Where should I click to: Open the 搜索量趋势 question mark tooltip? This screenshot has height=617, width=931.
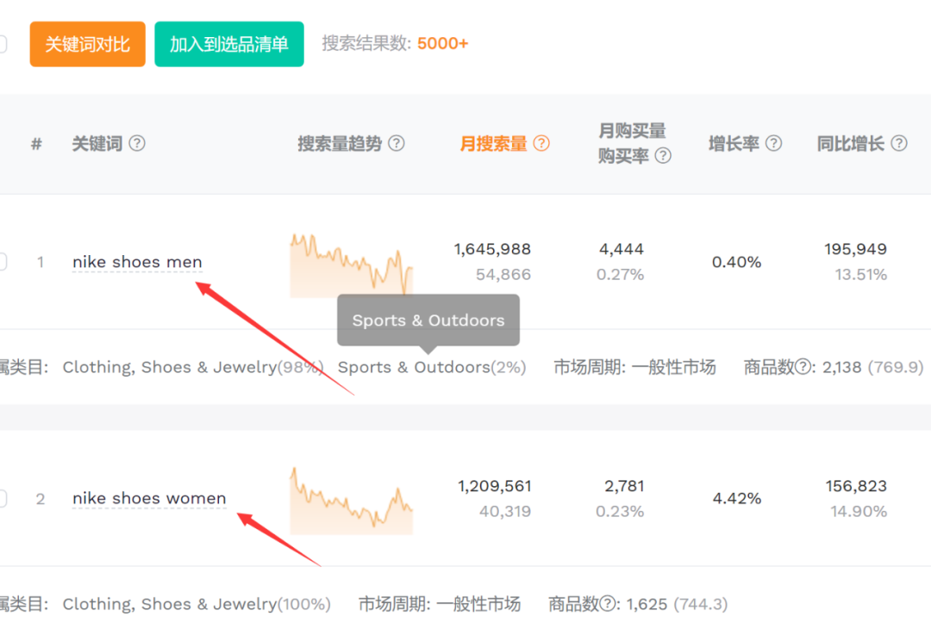[x=397, y=143]
